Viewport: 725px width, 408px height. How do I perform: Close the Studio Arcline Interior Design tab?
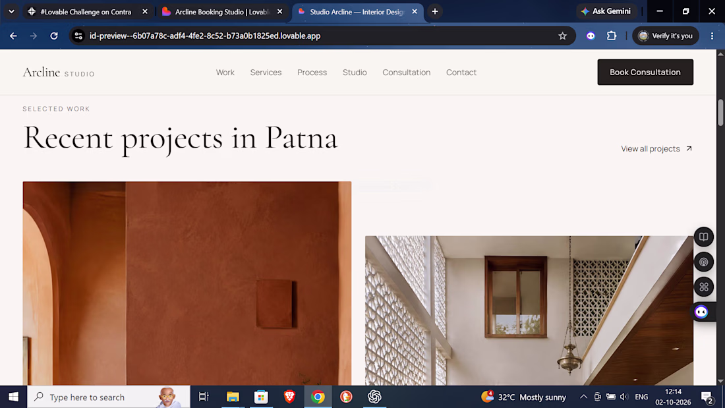point(415,12)
